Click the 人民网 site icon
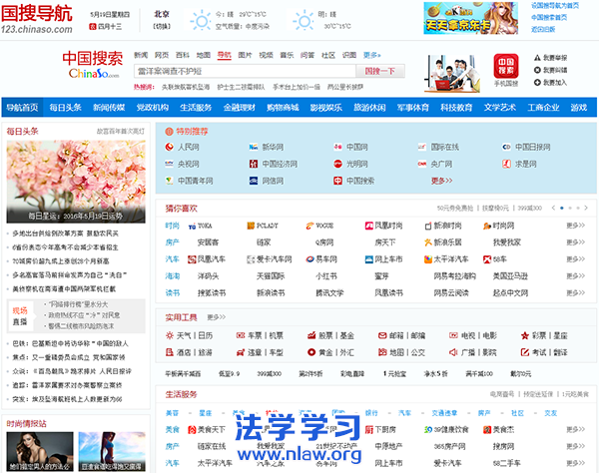This screenshot has height=473, width=599. 170,147
